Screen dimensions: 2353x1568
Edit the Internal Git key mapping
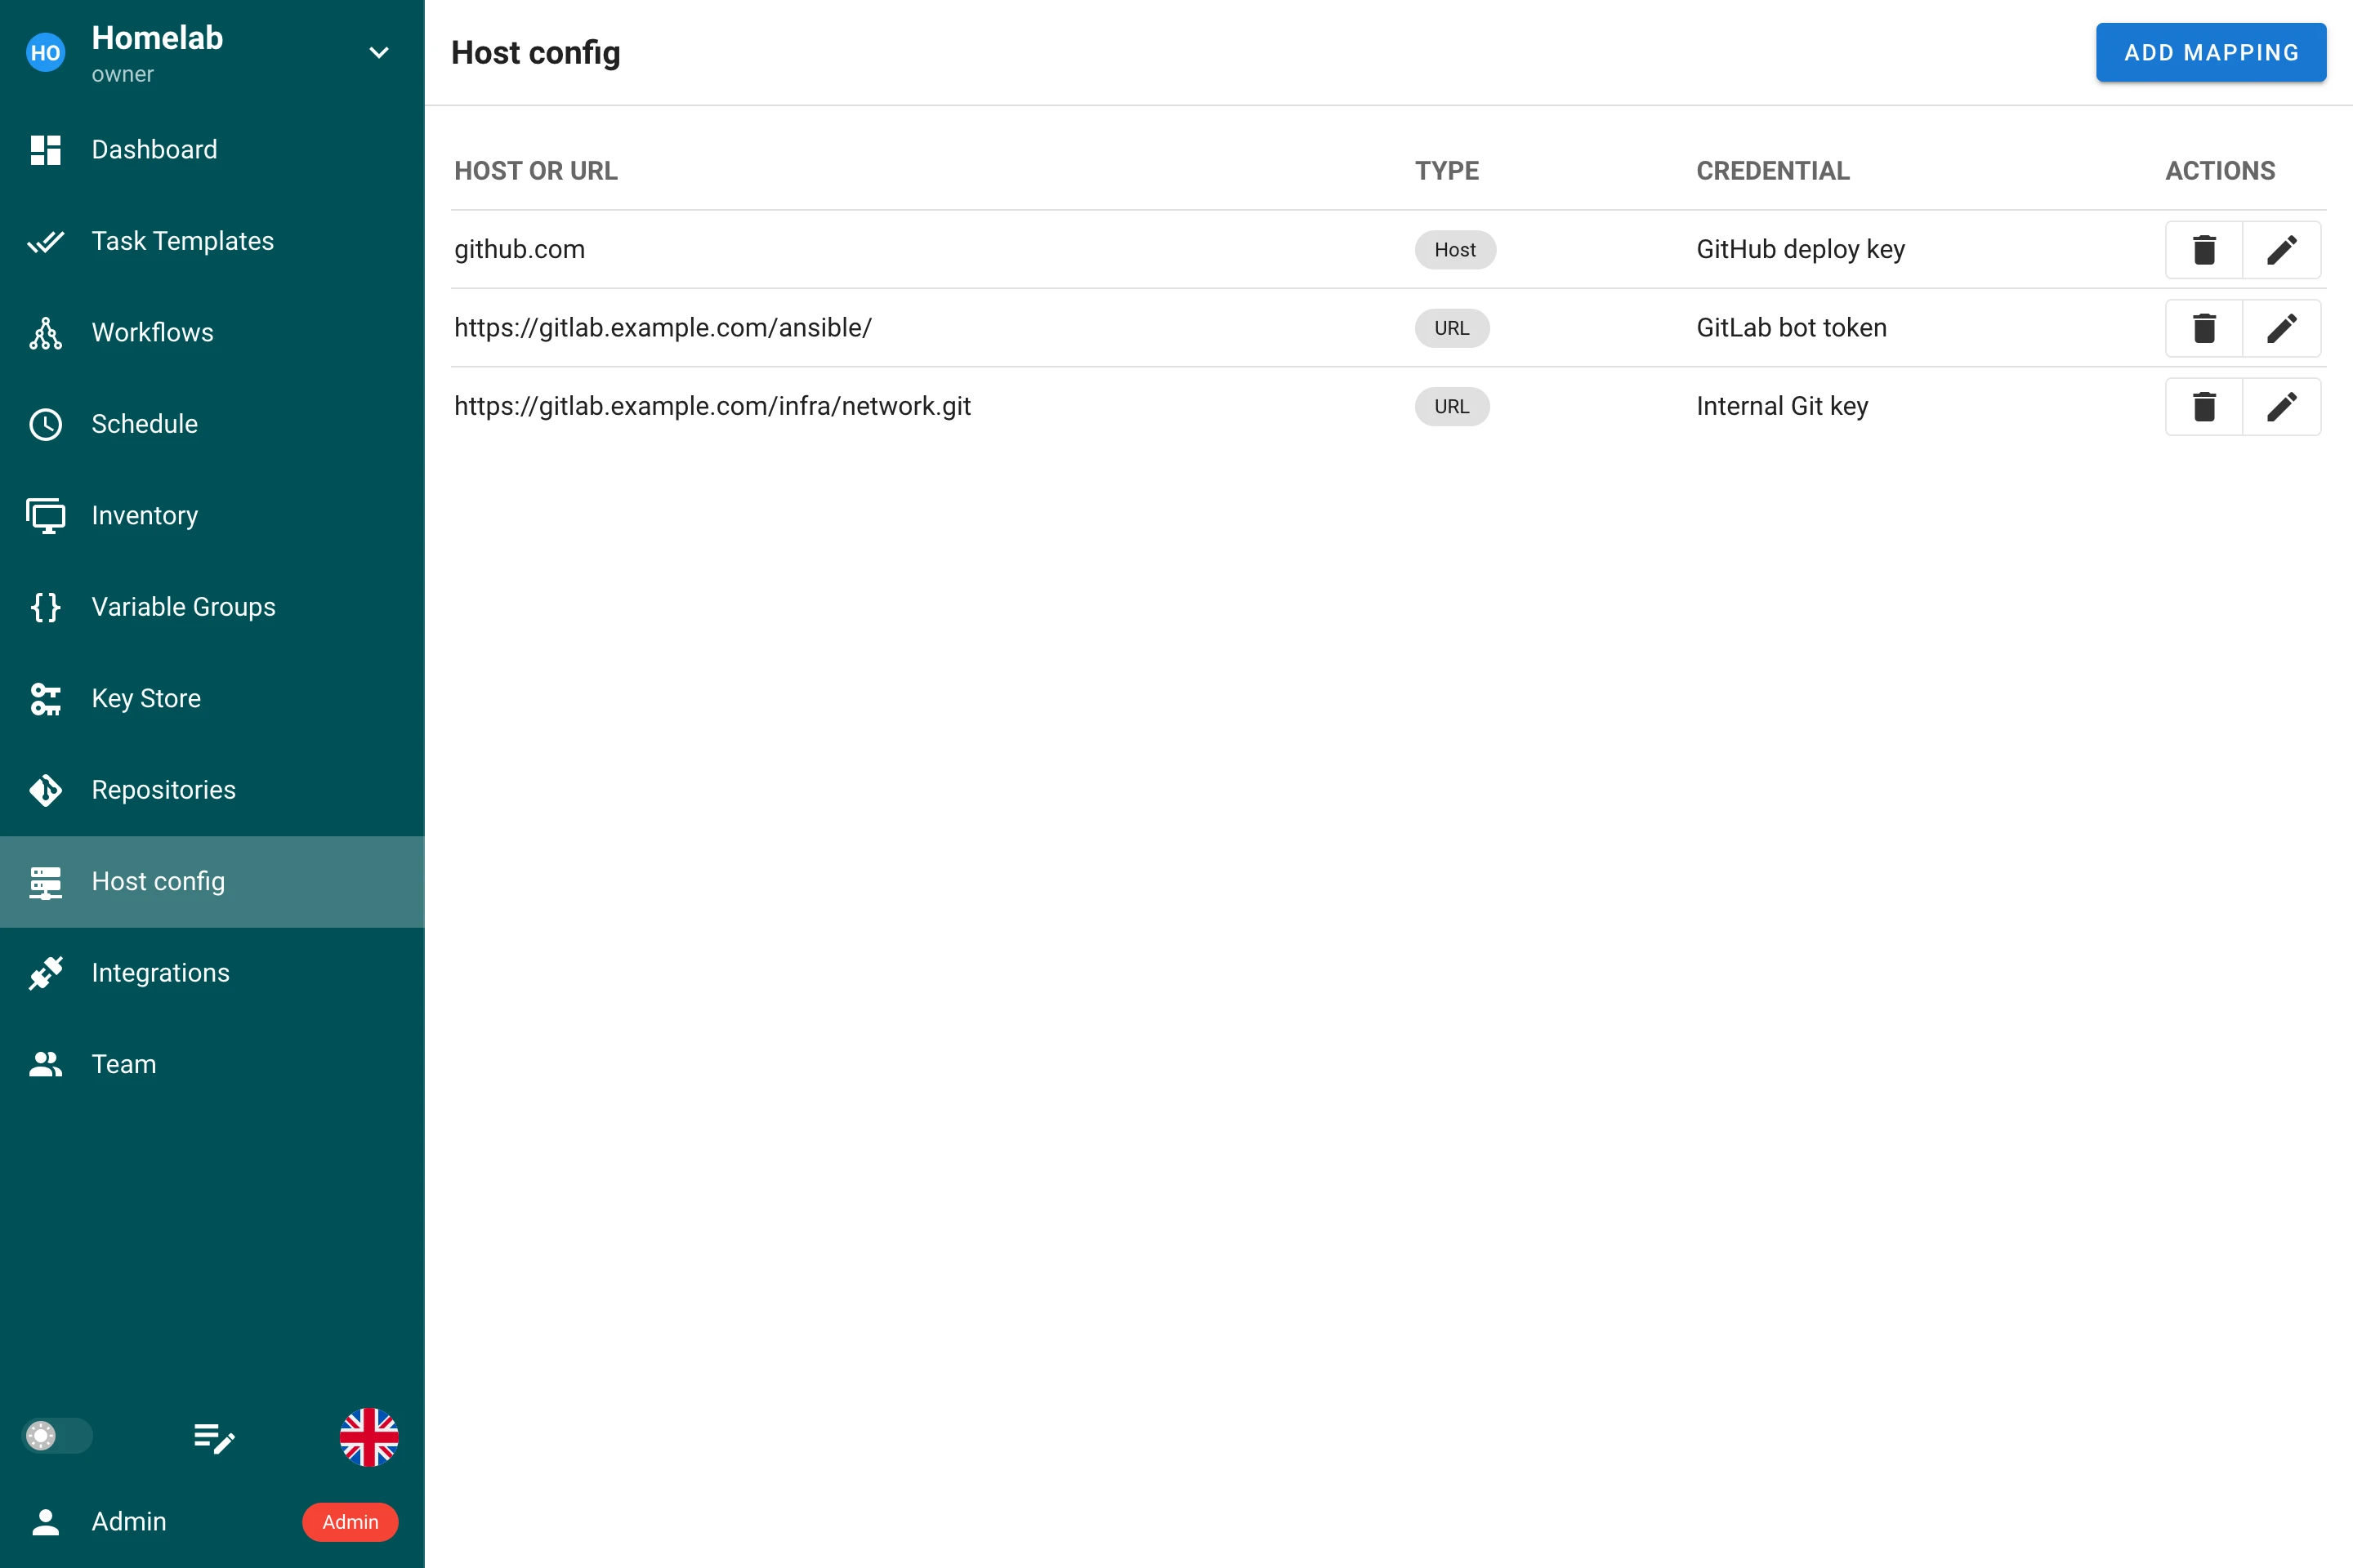2281,406
